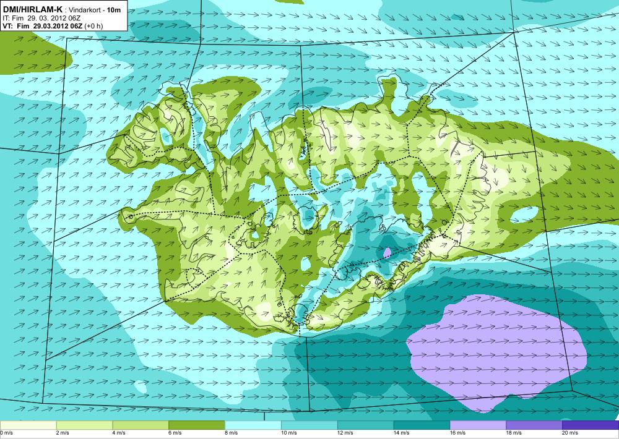Click the "8 m/s" legend label
This screenshot has height=439, width=619.
click(x=232, y=433)
